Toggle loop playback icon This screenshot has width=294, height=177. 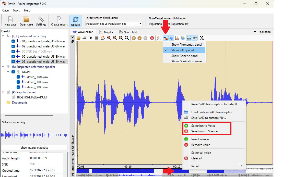click(103, 38)
